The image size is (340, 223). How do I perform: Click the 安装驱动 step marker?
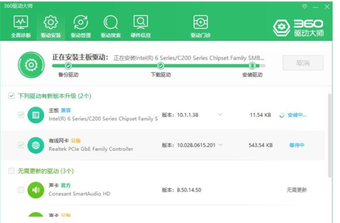pos(252,65)
